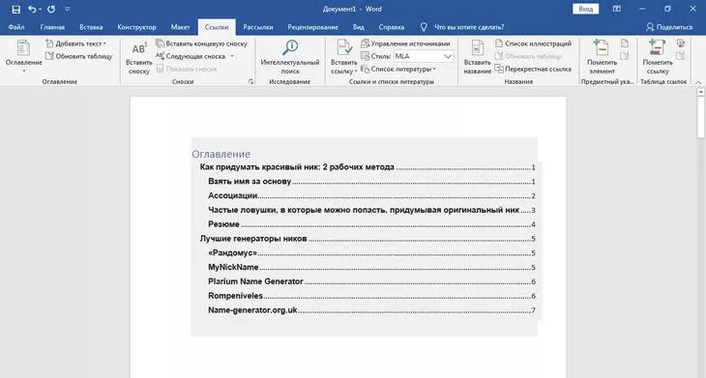Switch to the Макет tab
Image resolution: width=706 pixels, height=378 pixels.
180,27
